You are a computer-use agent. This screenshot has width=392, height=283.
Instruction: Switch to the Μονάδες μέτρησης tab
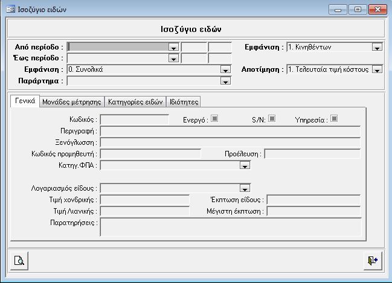pyautogui.click(x=72, y=102)
